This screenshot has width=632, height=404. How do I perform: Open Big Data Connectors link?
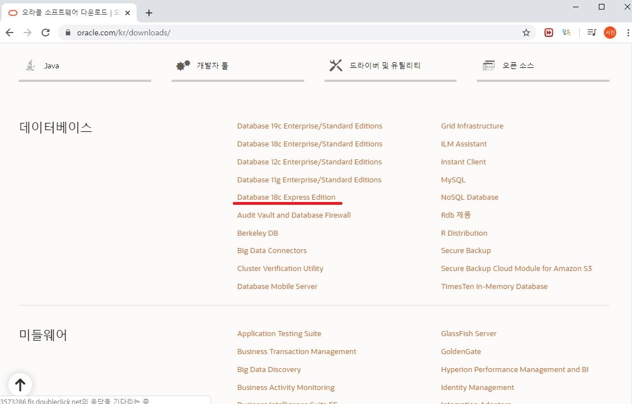point(272,251)
